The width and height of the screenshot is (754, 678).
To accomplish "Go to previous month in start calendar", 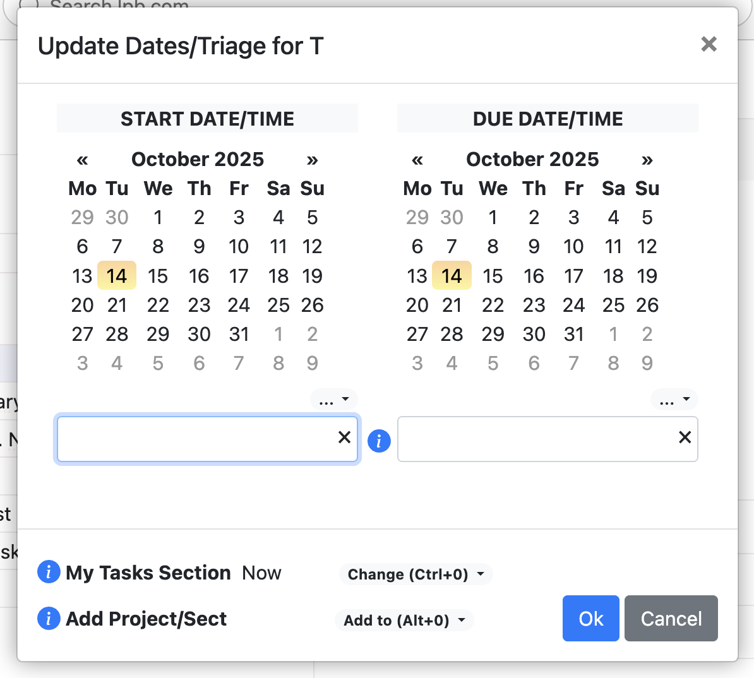I will tap(82, 160).
